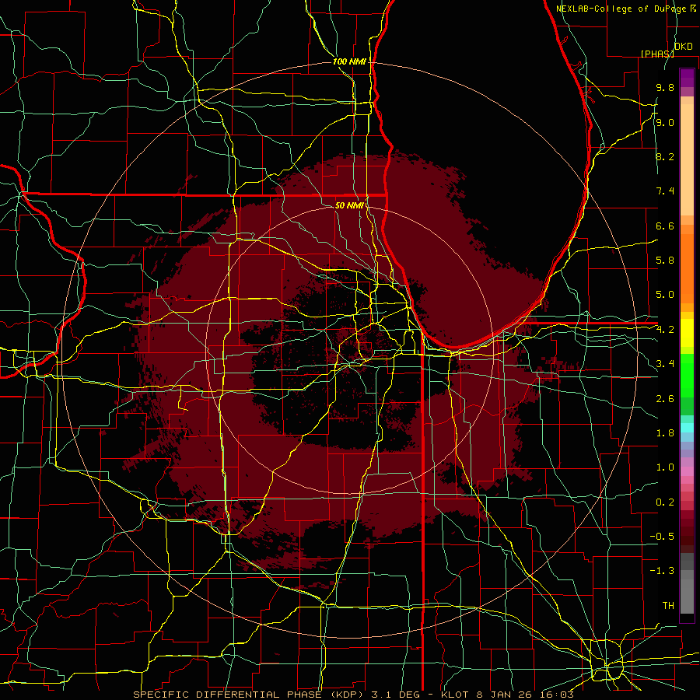Click the [PHAS] units label
Screen dimensions: 700x700
coord(657,54)
